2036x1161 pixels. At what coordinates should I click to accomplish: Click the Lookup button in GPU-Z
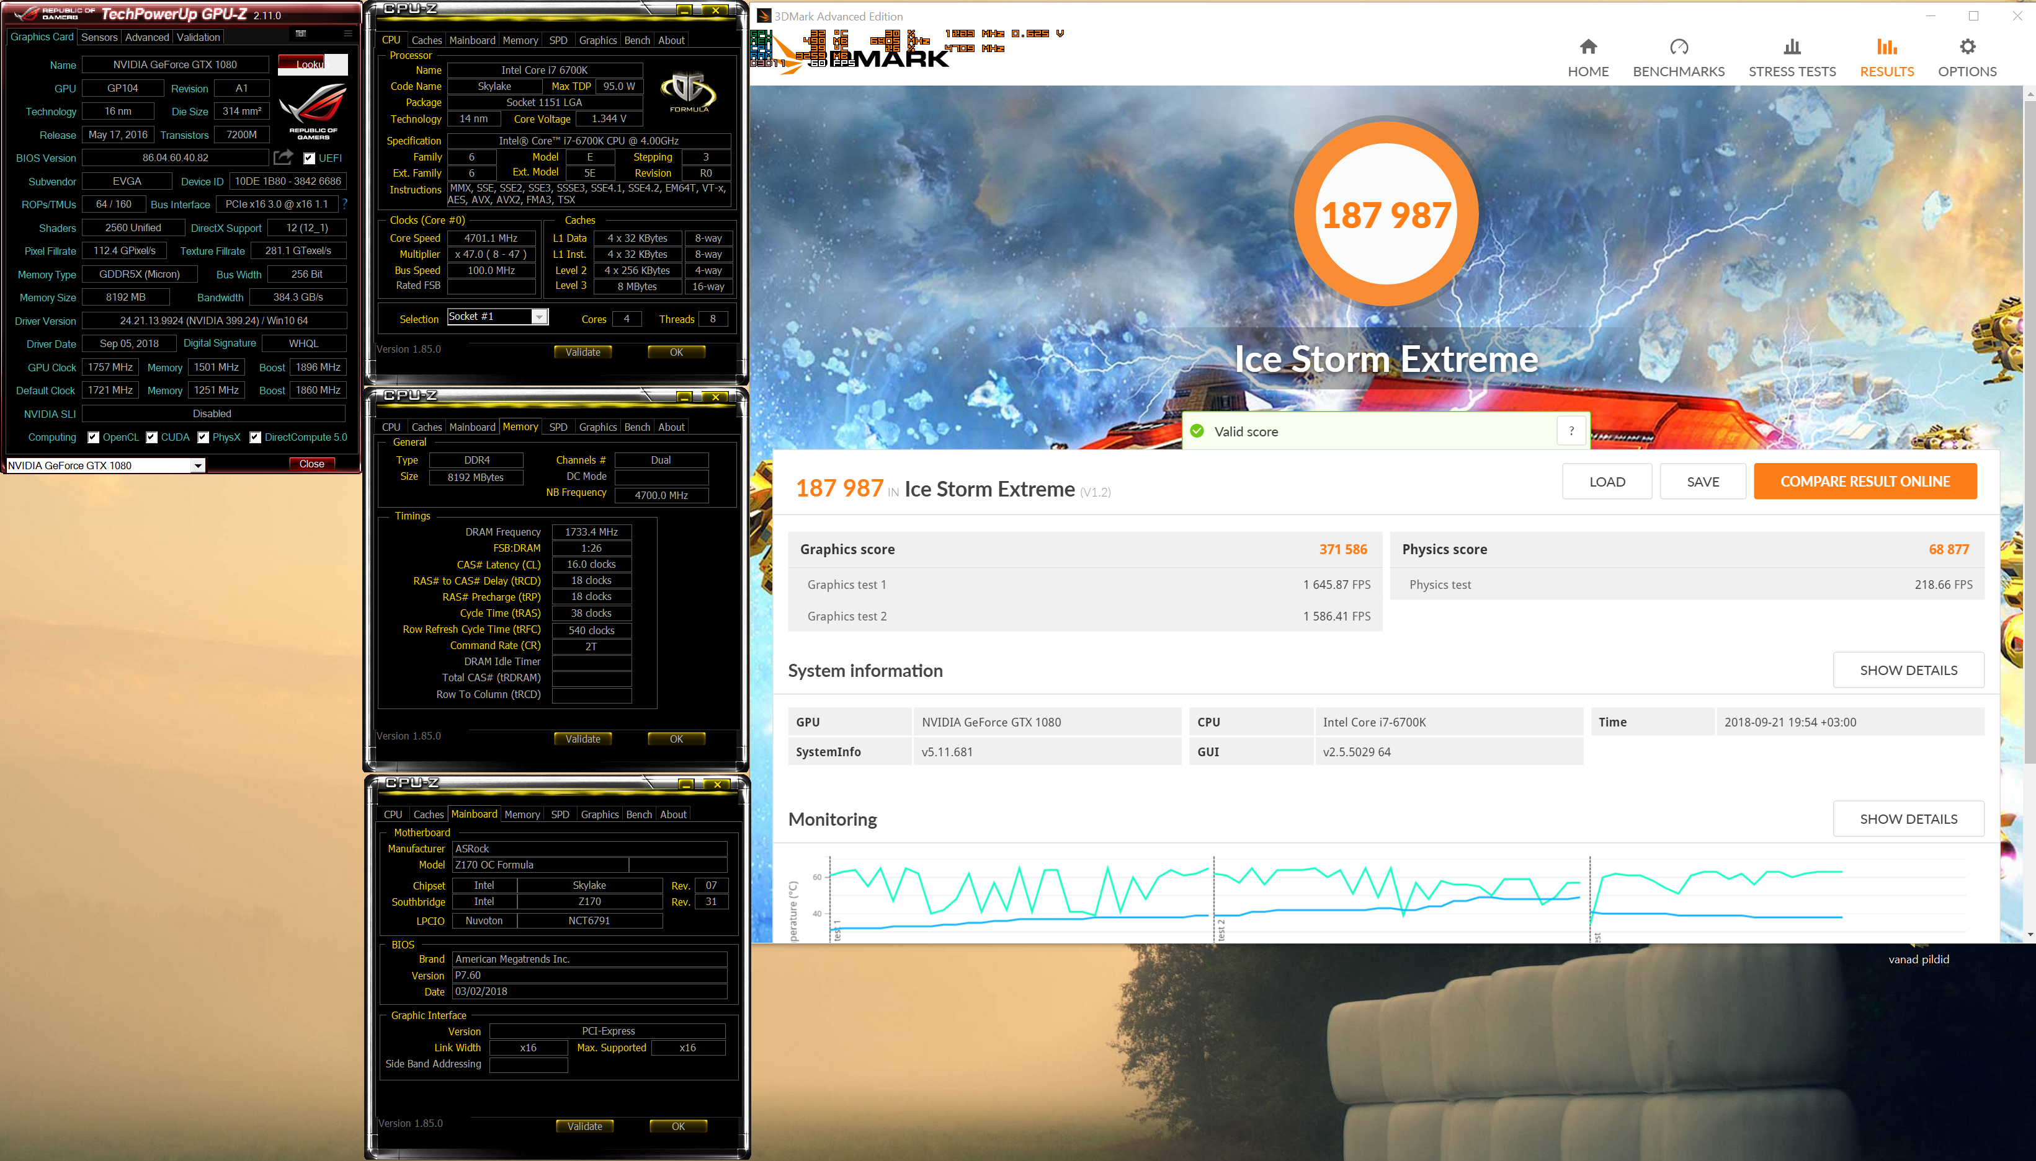point(313,64)
